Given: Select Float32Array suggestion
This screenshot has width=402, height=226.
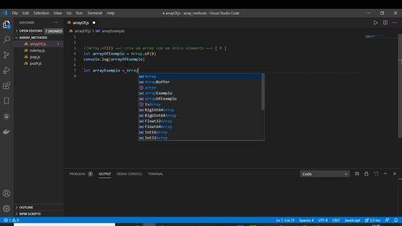Looking at the screenshot, I should pos(200,121).
